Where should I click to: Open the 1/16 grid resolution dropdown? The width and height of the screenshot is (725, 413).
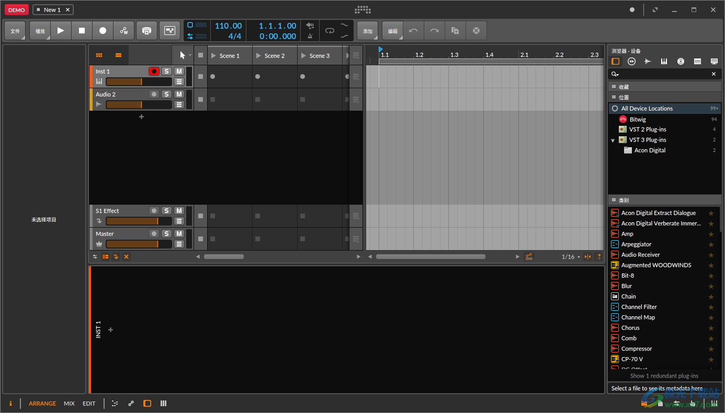tap(571, 256)
